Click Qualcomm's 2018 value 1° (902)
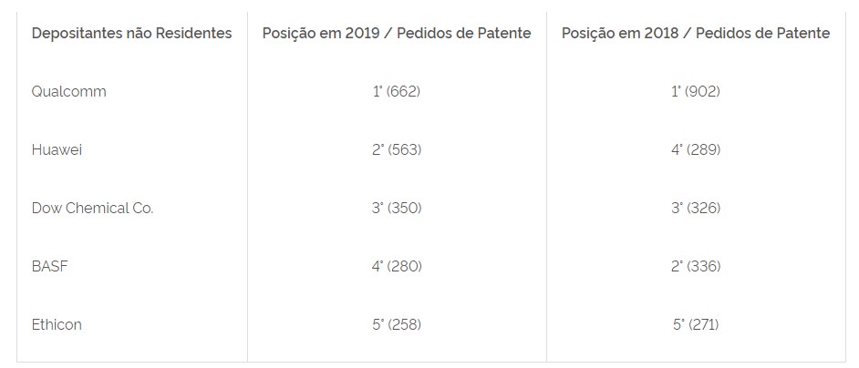 point(696,91)
